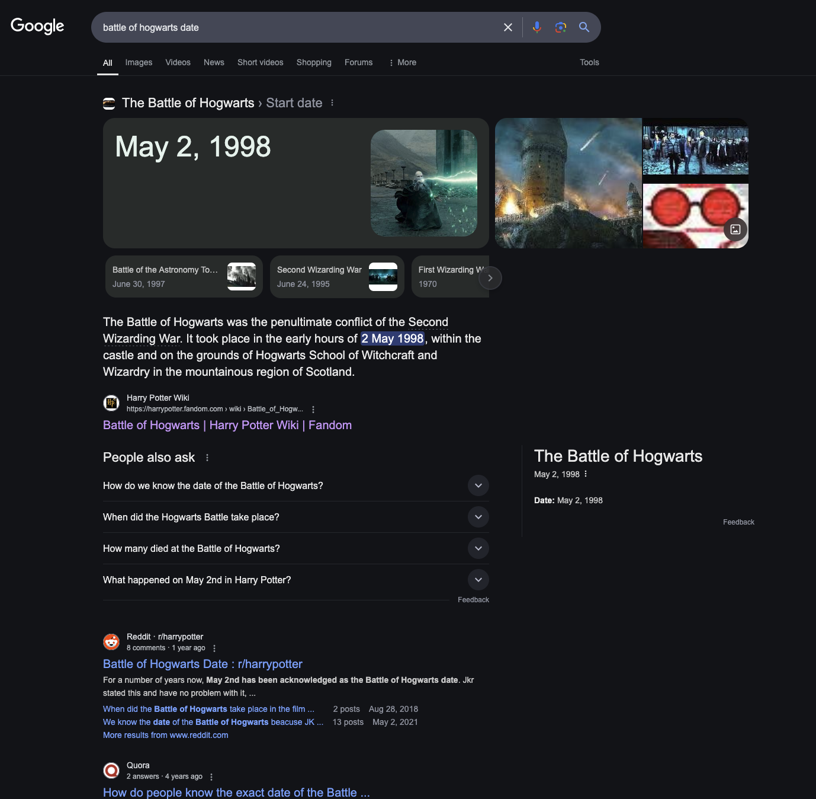816x799 pixels.
Task: Open Battle of the Astronomy Tower card
Action: 184,277
